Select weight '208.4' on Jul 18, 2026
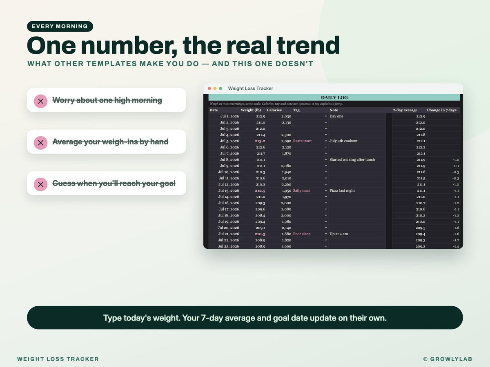490x367 pixels. coord(253,216)
